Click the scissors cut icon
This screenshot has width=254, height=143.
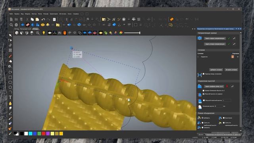[x=27, y=19]
